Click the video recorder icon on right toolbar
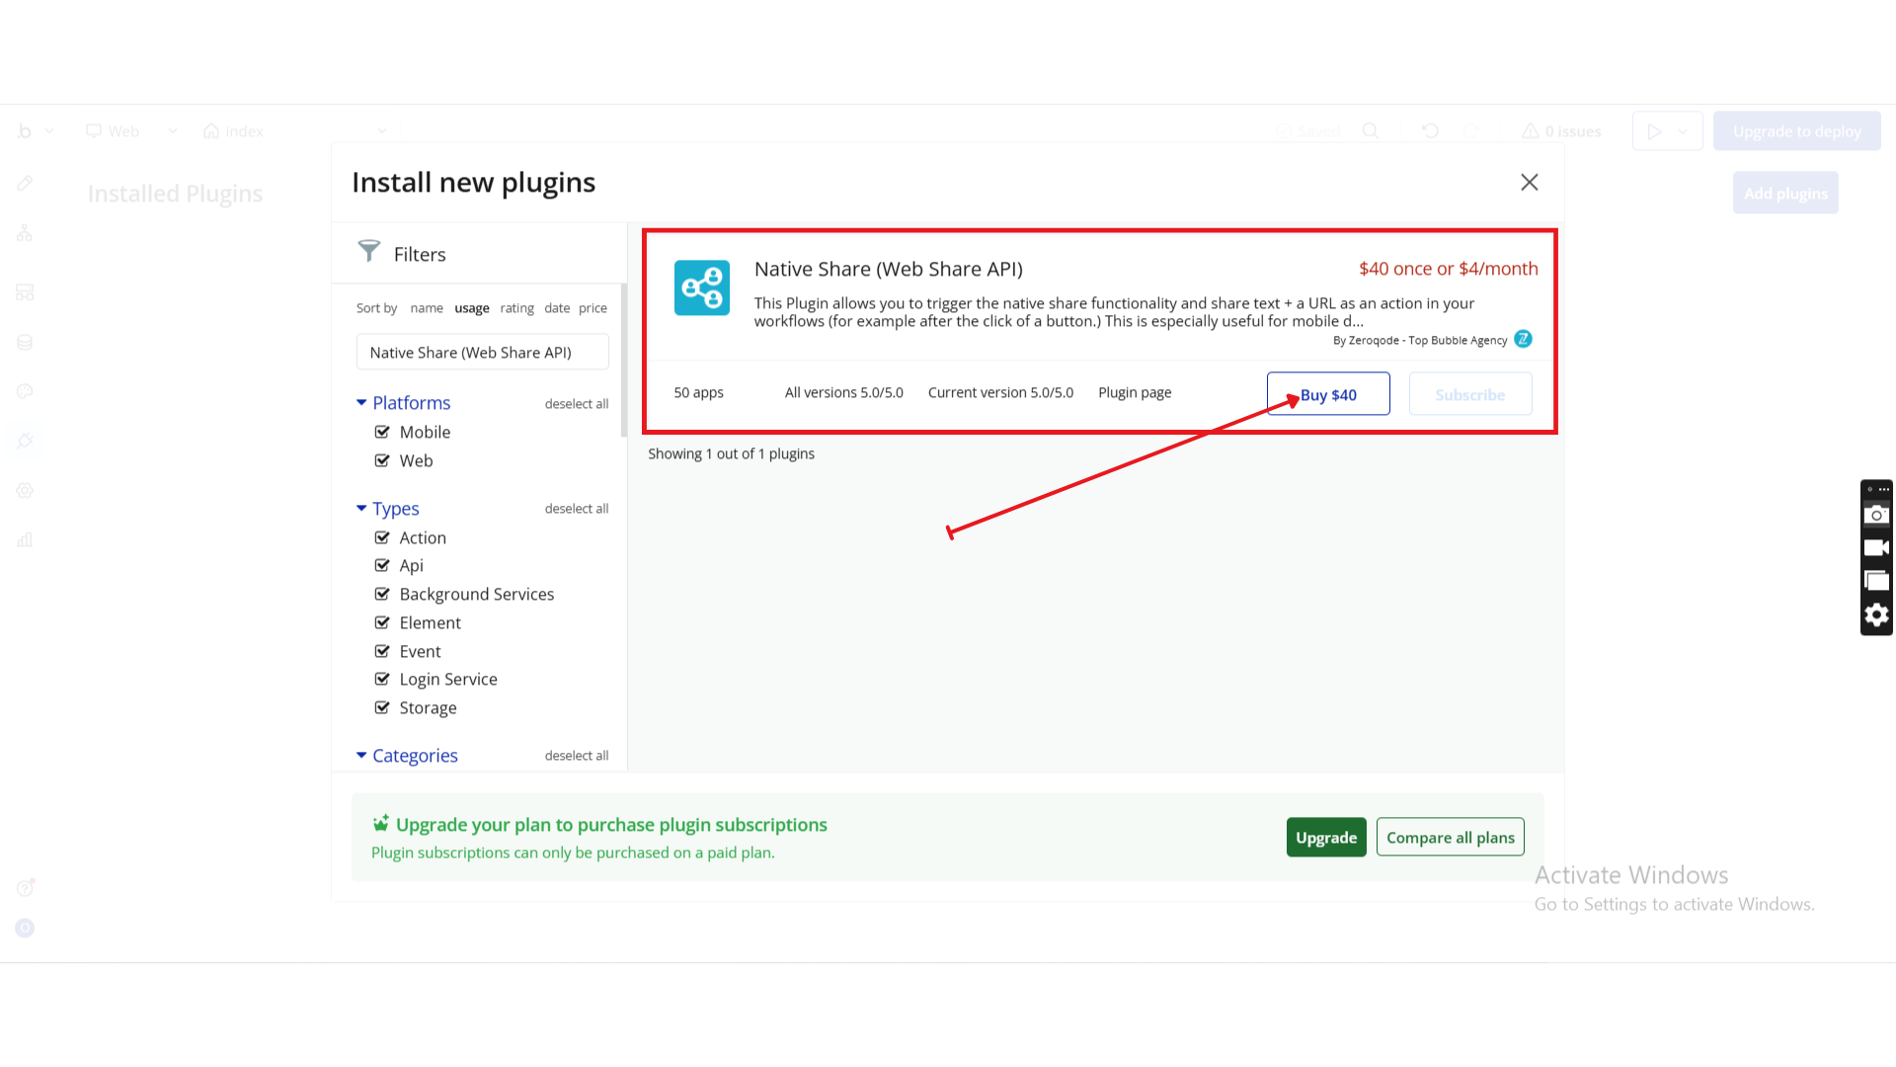This screenshot has width=1896, height=1067. [x=1876, y=547]
